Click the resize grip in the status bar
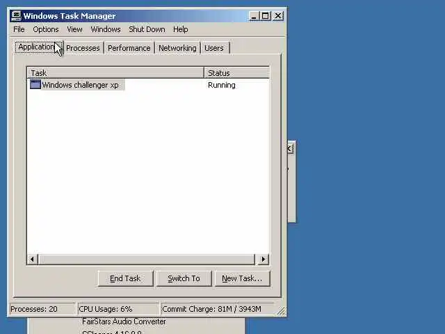 click(x=281, y=311)
